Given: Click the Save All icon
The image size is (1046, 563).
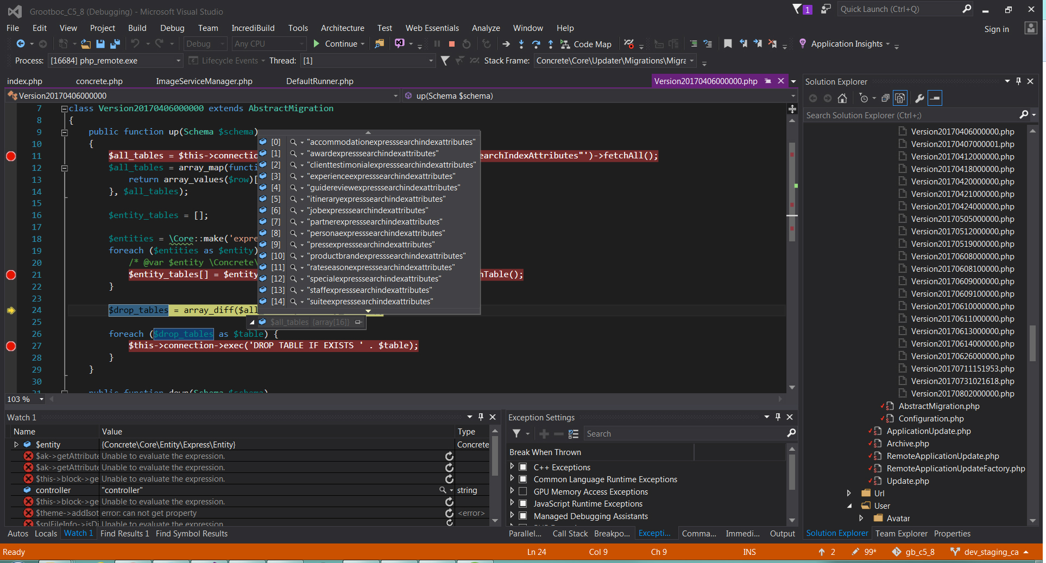Looking at the screenshot, I should coord(114,44).
